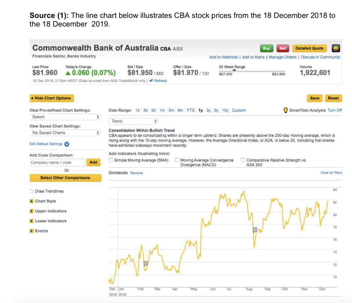Screen dimensions: 352x303
Task: Click the dividend marker near August
Action: coord(255,229)
